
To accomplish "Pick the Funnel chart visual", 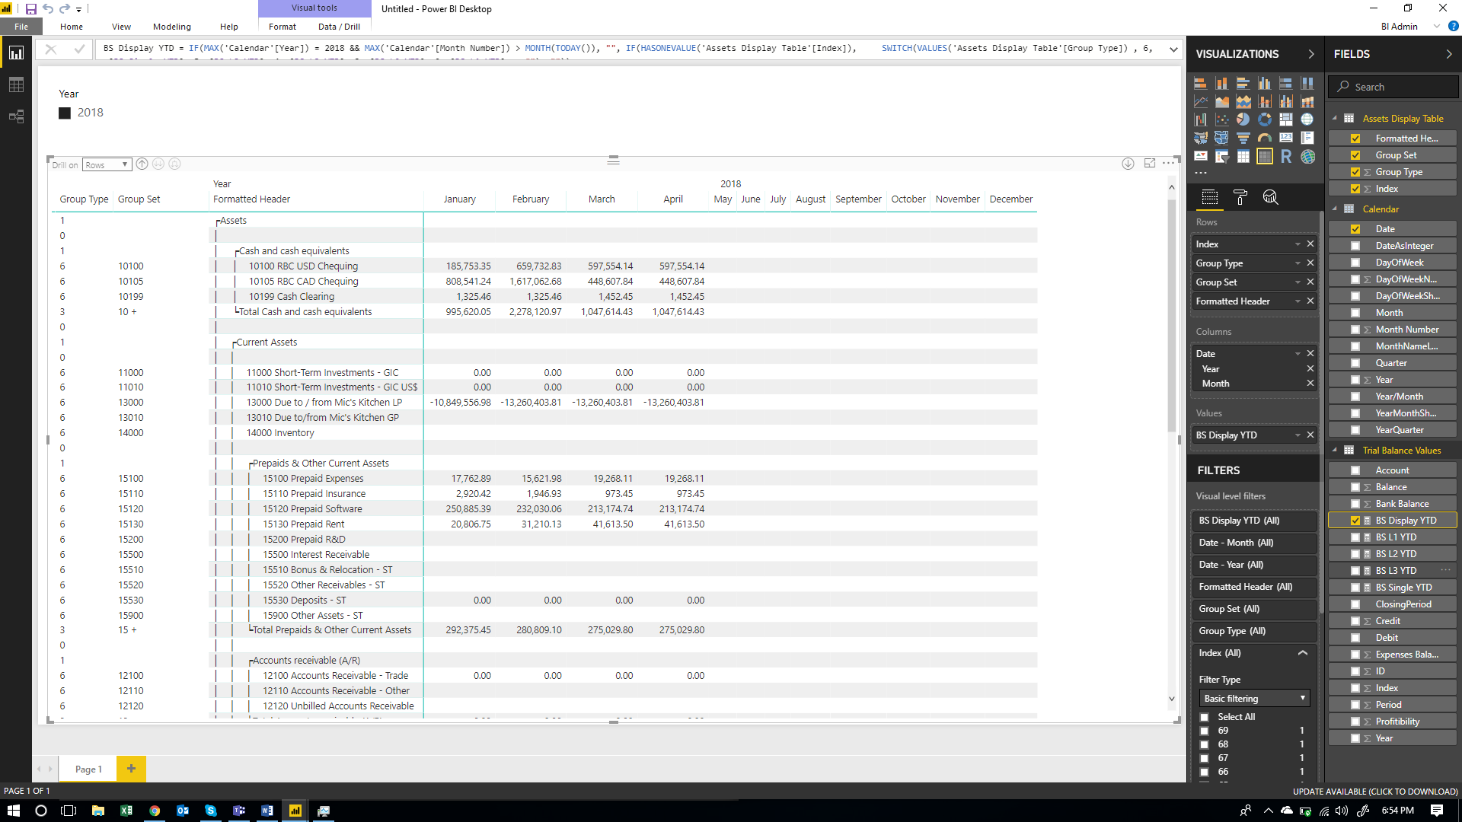I will 1243,138.
